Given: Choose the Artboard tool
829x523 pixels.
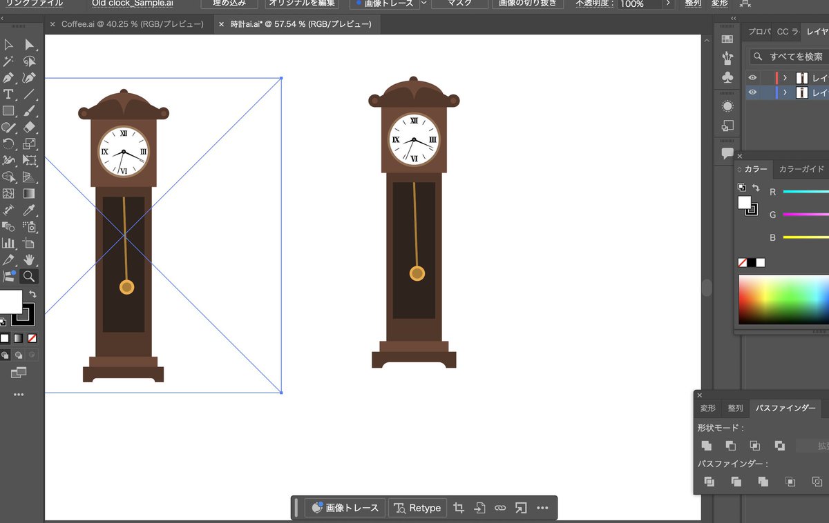Looking at the screenshot, I should pyautogui.click(x=29, y=244).
